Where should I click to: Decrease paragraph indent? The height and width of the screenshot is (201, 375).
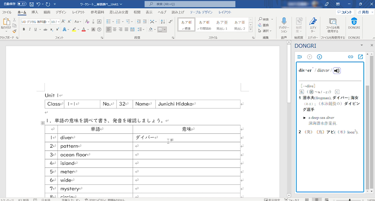pyautogui.click(x=139, y=22)
